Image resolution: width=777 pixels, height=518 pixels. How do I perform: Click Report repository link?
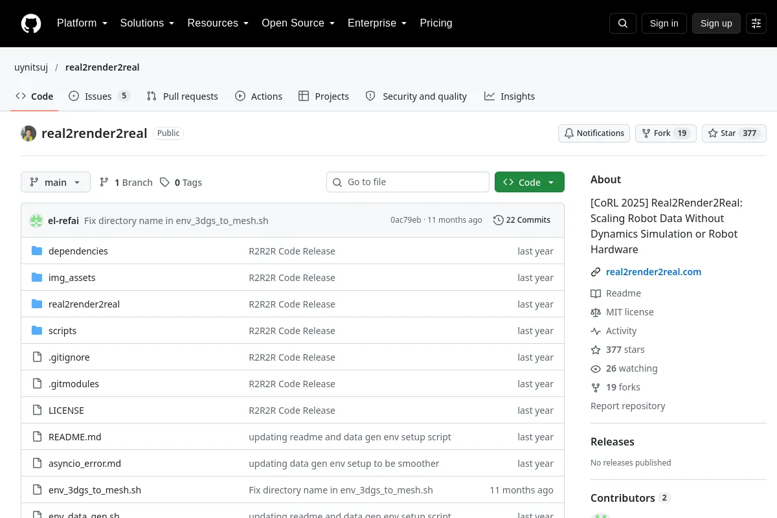(628, 406)
